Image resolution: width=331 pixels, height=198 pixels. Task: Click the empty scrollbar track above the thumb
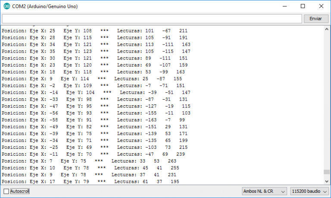326,99
